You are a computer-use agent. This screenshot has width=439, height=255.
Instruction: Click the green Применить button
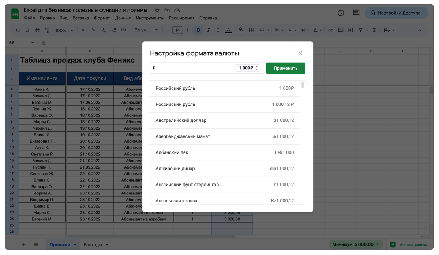click(285, 68)
